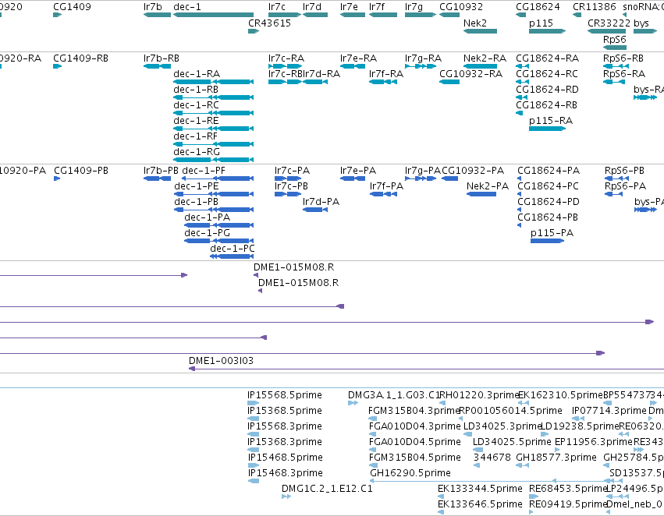This screenshot has width=664, height=516.
Task: Click the Ir7c-PA protein label
Action: pos(292,171)
